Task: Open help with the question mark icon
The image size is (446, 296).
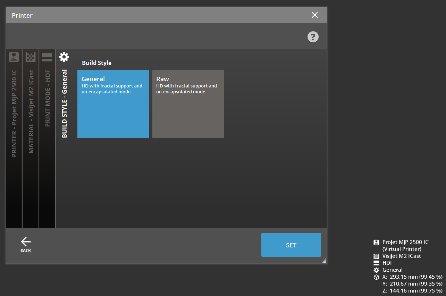Action: coord(313,37)
